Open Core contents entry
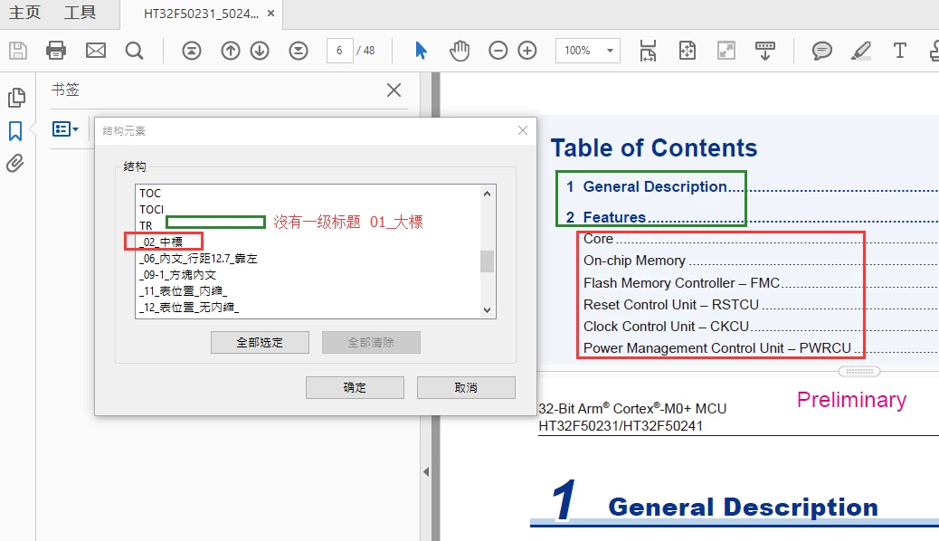 [x=598, y=239]
